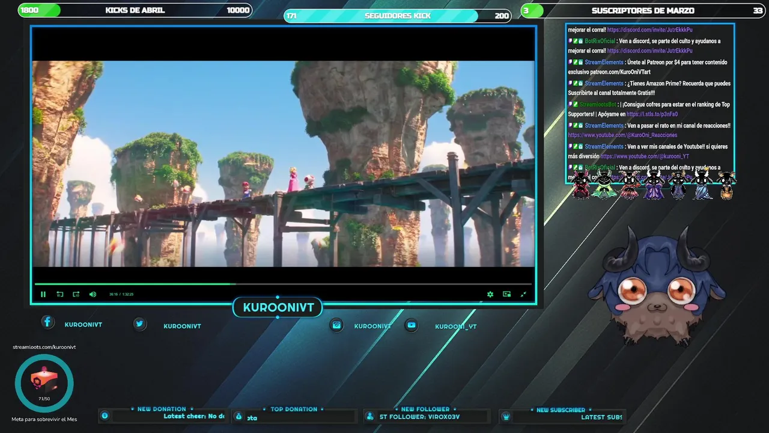
Task: Click the Kicks de Abril progress bar
Action: [x=135, y=10]
